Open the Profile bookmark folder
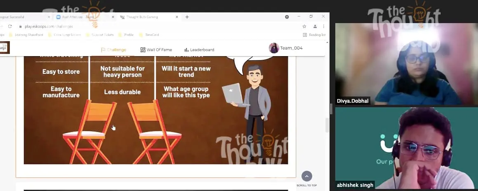 [x=126, y=35]
